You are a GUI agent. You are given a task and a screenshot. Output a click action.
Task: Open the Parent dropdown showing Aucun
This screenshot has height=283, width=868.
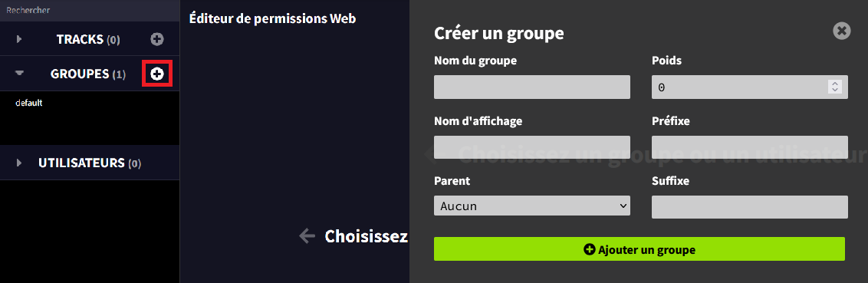532,206
